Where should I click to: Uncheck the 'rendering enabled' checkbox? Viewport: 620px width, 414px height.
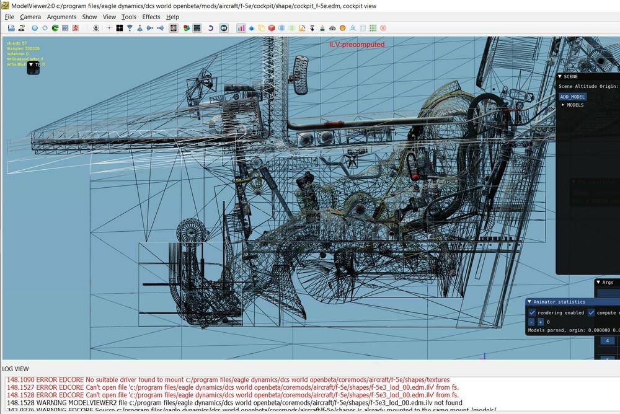point(531,313)
